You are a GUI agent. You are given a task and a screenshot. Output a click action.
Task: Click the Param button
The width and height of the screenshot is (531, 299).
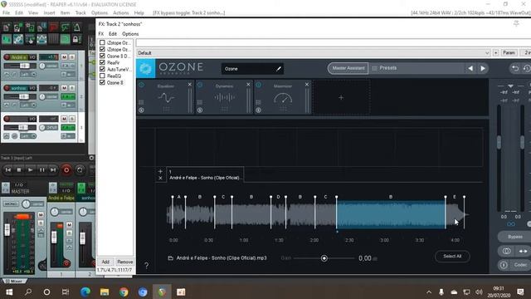click(509, 53)
